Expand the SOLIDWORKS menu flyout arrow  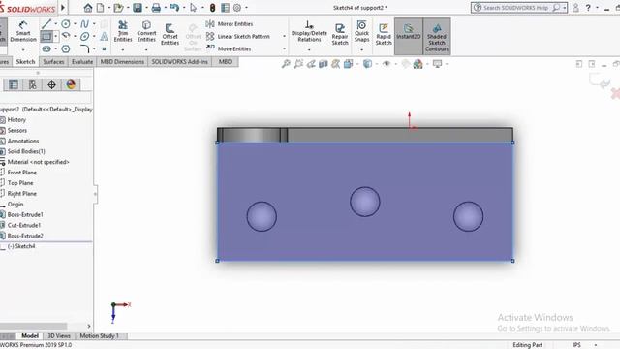(62, 7)
